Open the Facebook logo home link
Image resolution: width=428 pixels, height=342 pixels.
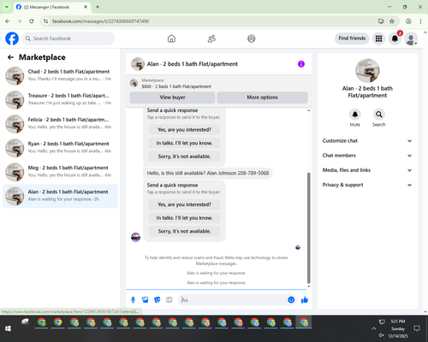point(12,38)
